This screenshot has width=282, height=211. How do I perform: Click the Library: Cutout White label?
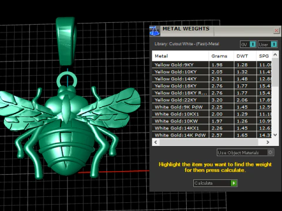(187, 44)
